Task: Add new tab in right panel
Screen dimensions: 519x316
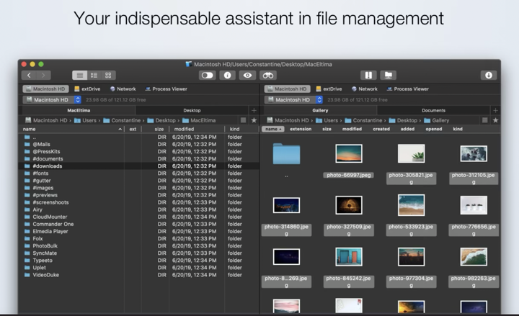Action: point(495,110)
